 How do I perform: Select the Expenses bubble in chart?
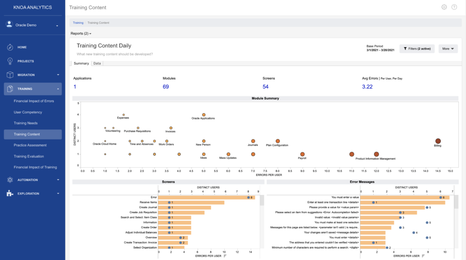tap(124, 115)
